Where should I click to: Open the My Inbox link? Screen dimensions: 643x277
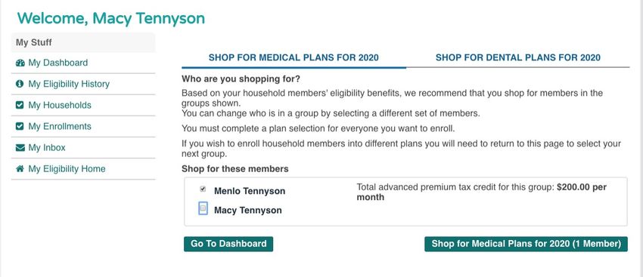(47, 148)
